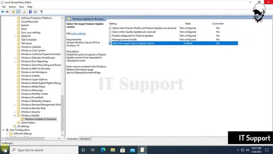Select the Software Protection Platform folder
The width and height of the screenshot is (273, 154).
tap(36, 18)
